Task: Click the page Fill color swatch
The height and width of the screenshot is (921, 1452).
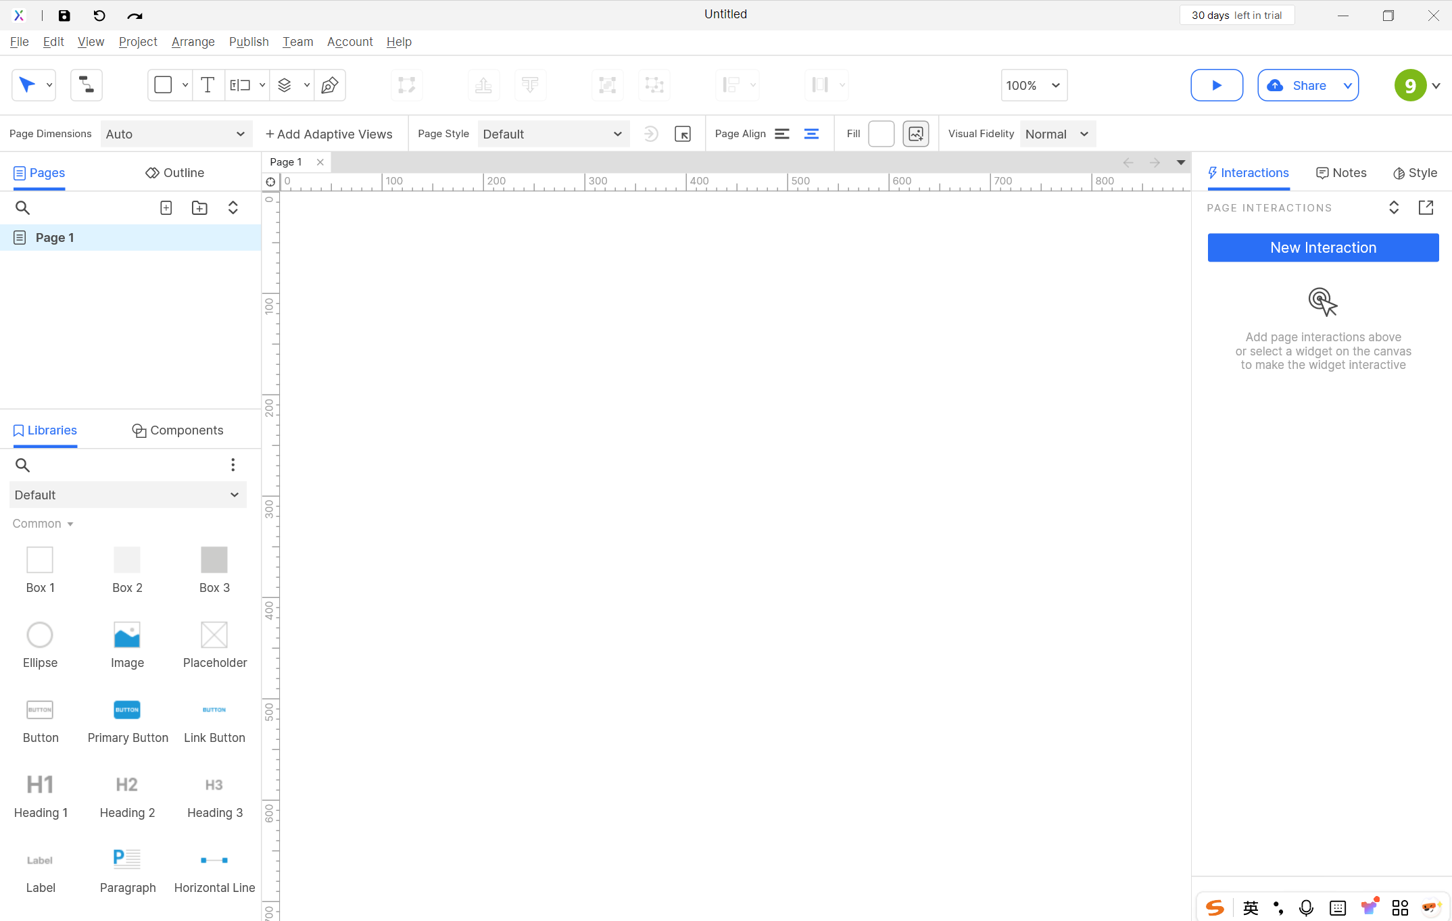Action: pos(880,134)
